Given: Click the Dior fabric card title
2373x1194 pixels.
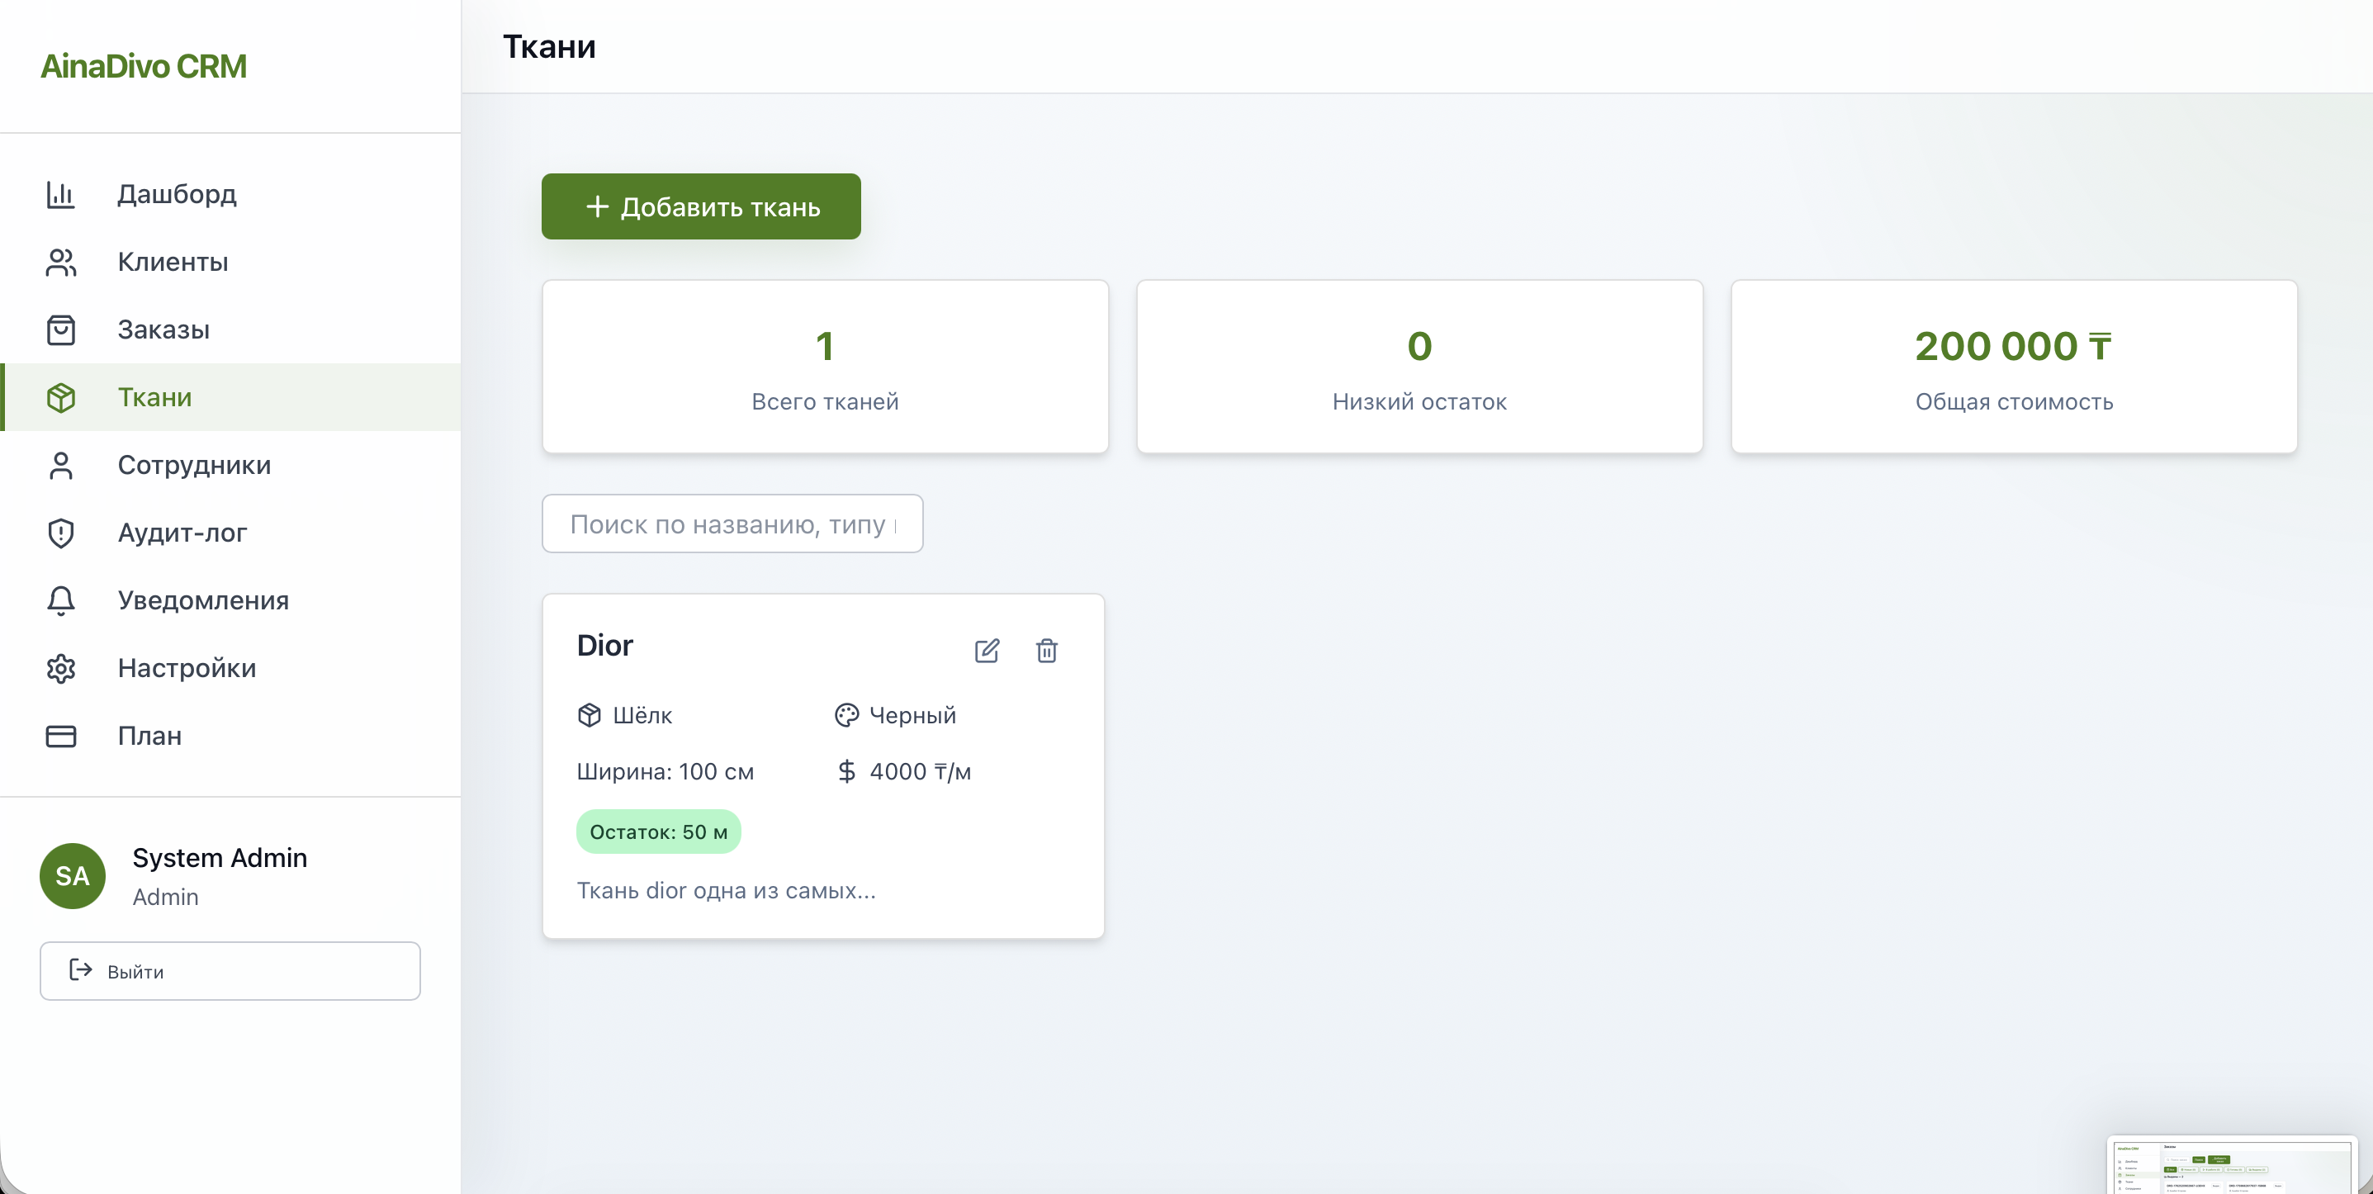Looking at the screenshot, I should point(604,646).
